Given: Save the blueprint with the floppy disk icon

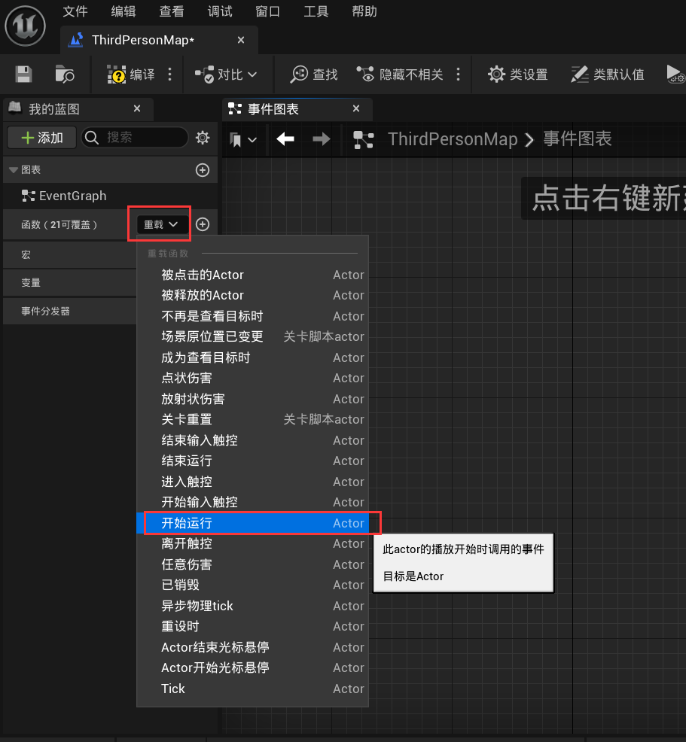Looking at the screenshot, I should click(x=23, y=75).
